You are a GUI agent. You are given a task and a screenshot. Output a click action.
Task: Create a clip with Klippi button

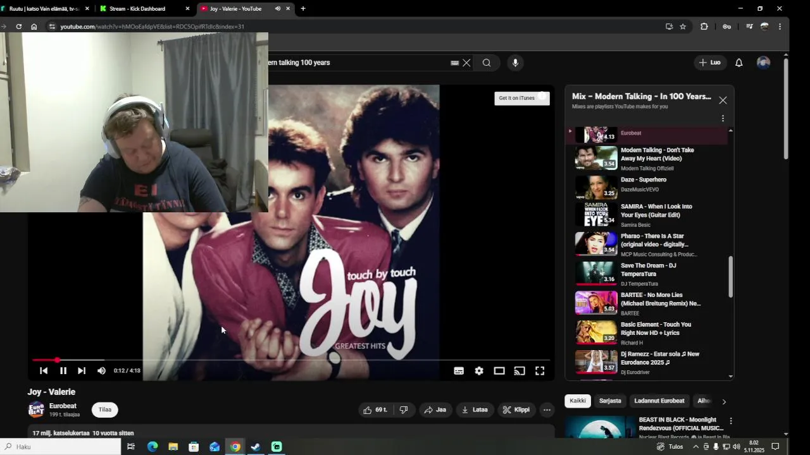click(516, 410)
